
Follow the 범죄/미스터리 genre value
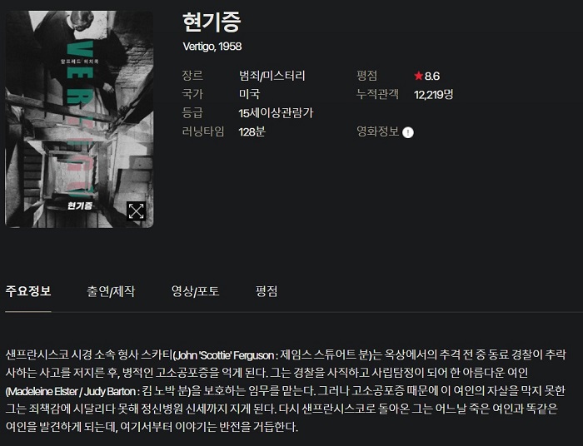click(x=272, y=76)
